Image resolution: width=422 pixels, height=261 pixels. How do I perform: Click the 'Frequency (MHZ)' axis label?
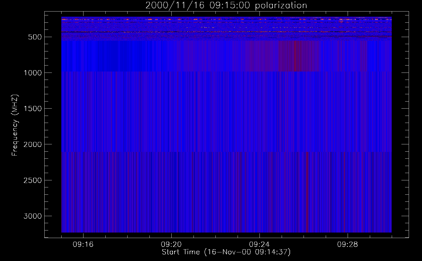pos(15,125)
